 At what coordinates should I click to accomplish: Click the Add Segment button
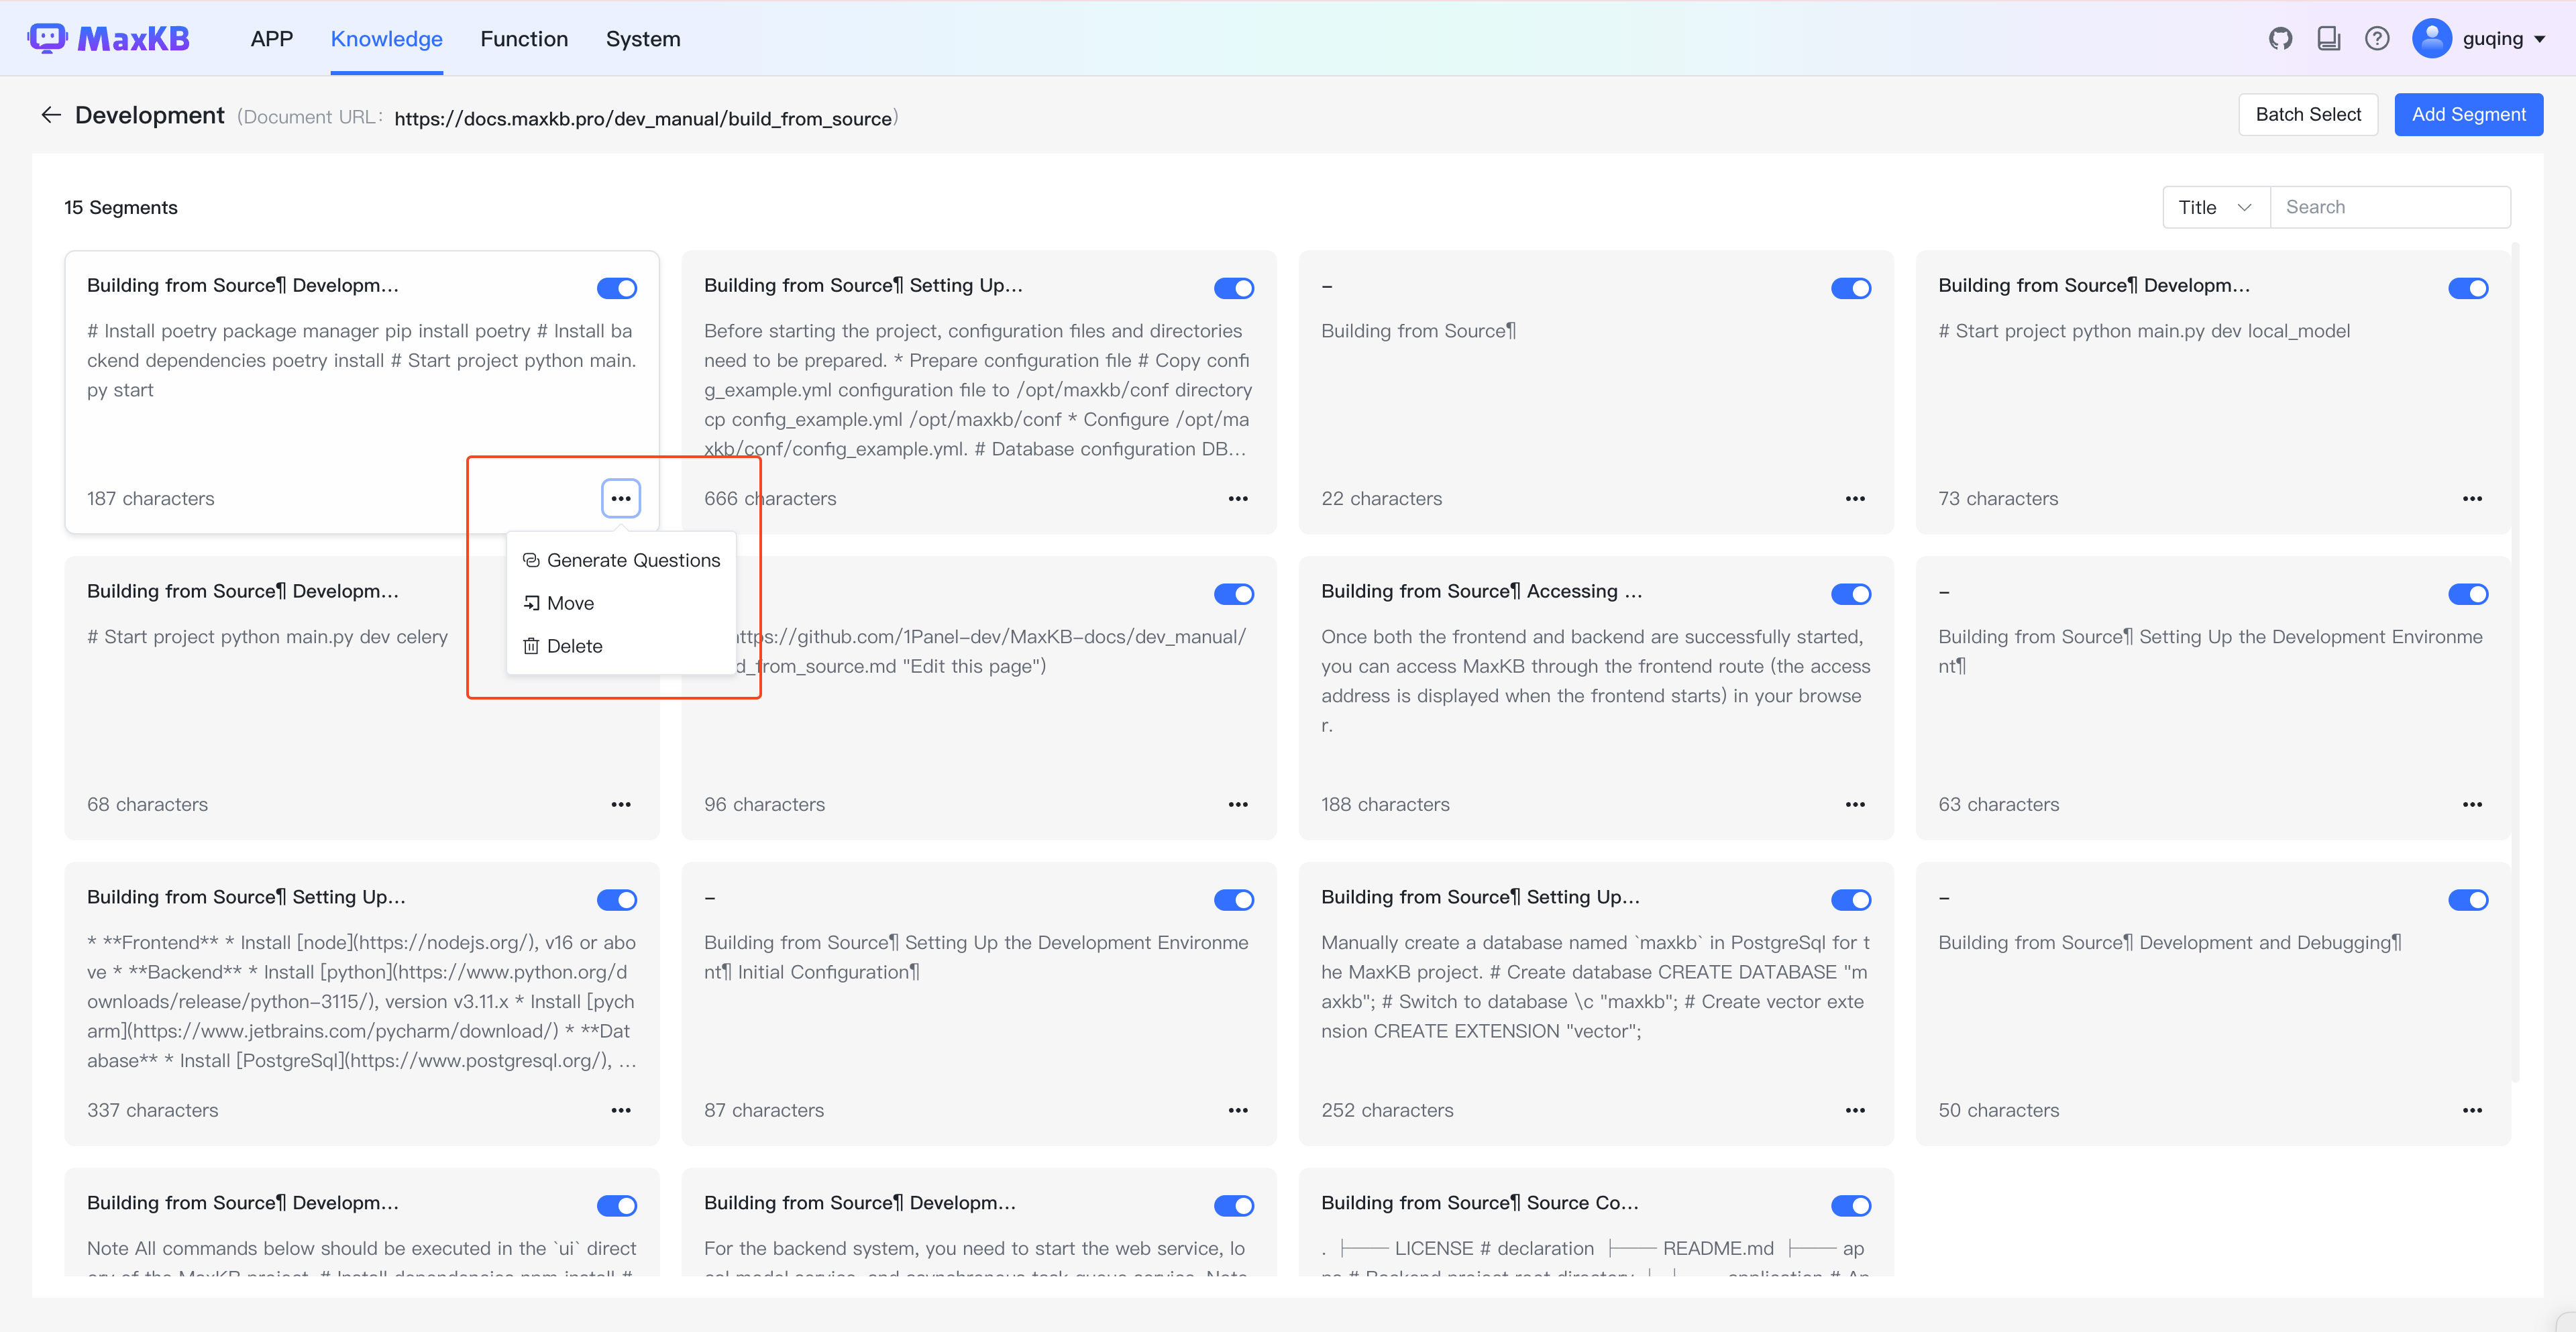(2468, 115)
